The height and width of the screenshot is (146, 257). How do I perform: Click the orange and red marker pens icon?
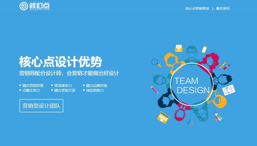pyautogui.click(x=225, y=66)
